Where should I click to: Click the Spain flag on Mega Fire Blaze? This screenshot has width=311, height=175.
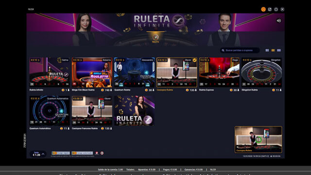tap(103, 90)
